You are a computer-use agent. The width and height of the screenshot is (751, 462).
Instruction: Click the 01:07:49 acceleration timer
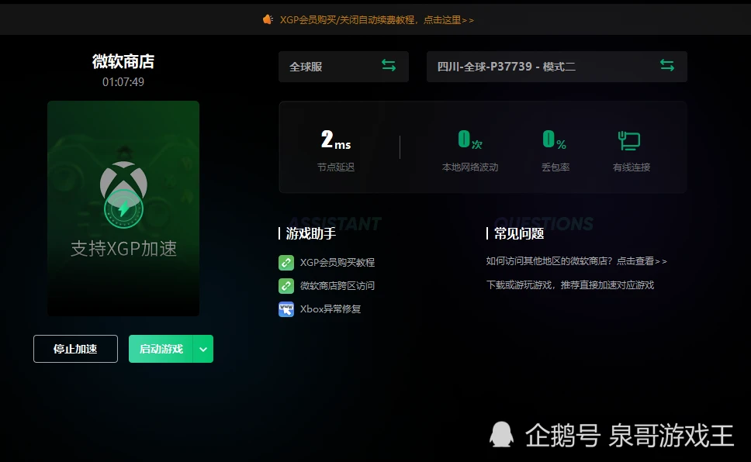click(123, 82)
